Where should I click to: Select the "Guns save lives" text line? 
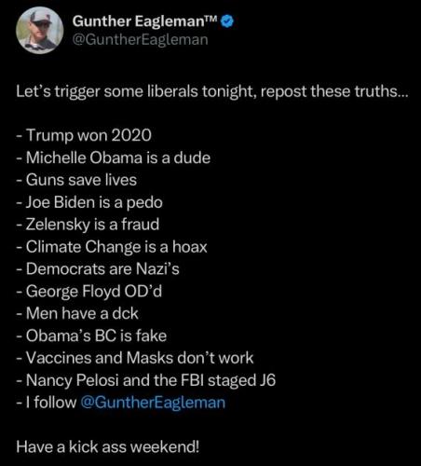tap(76, 180)
